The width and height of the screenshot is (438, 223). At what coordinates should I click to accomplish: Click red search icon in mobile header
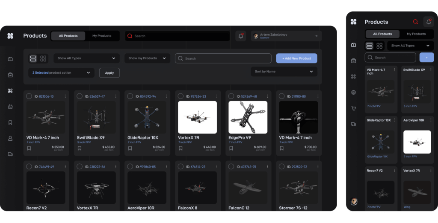pyautogui.click(x=415, y=22)
